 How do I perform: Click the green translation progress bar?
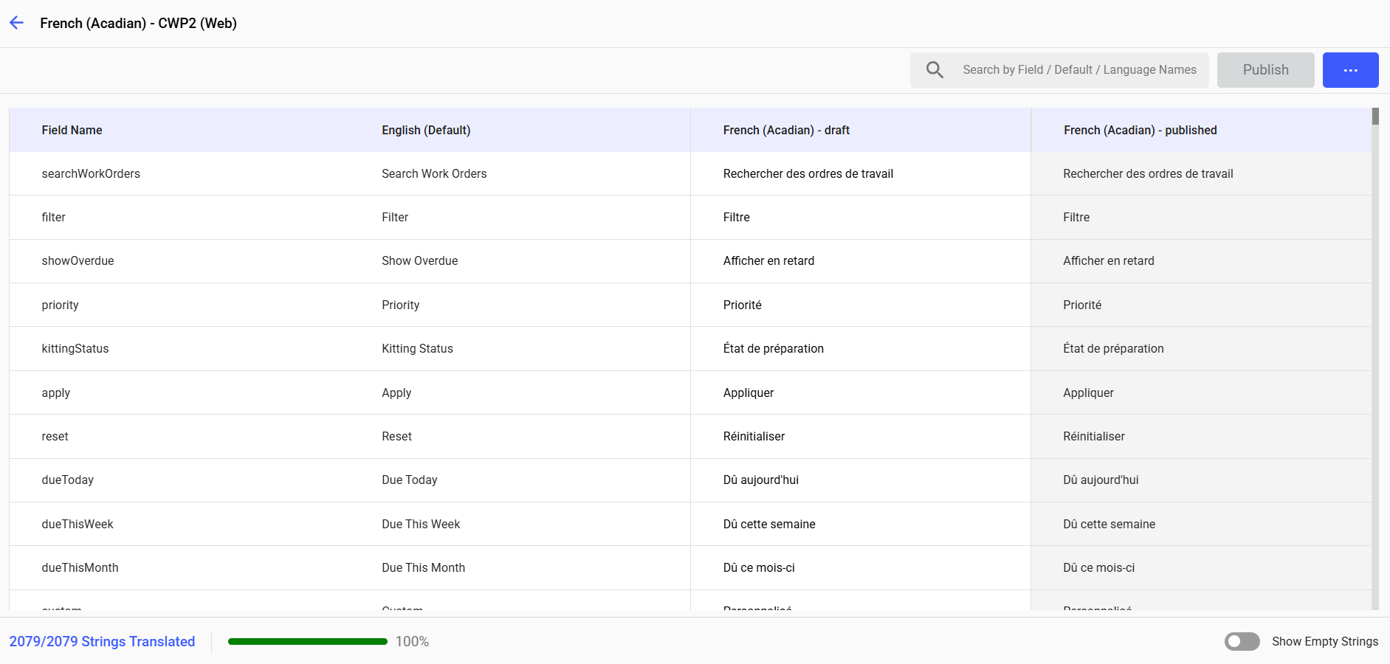(x=308, y=641)
